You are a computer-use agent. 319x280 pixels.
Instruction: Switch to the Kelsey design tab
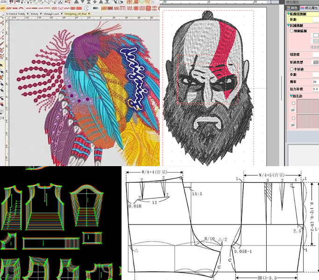click(x=35, y=14)
